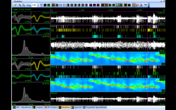Open the OPT options icon
Viewport: 176px width, 110px height.
[146, 5]
